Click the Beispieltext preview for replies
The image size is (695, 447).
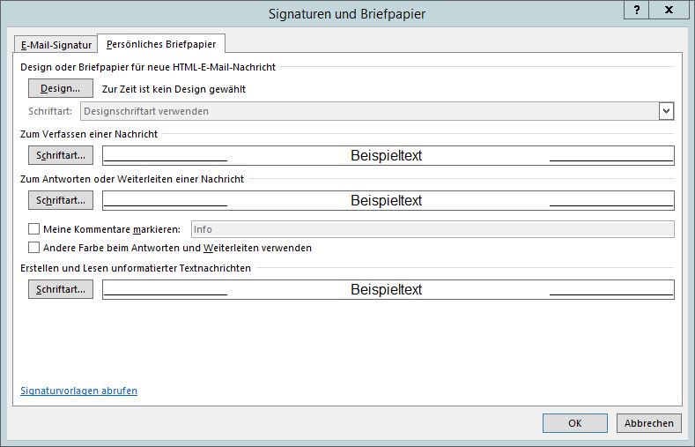point(388,200)
